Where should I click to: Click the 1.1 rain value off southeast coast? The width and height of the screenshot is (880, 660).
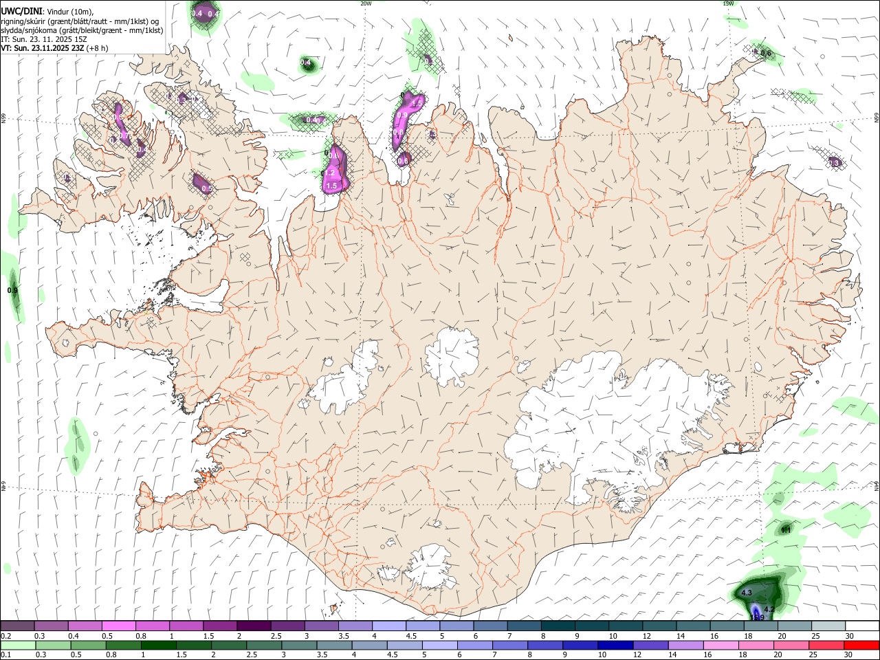786,529
